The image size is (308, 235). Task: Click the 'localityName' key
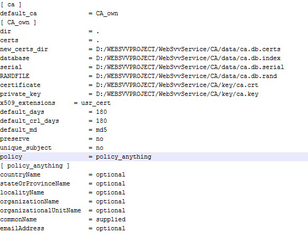pos(22,193)
